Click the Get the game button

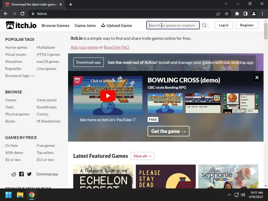169,131
